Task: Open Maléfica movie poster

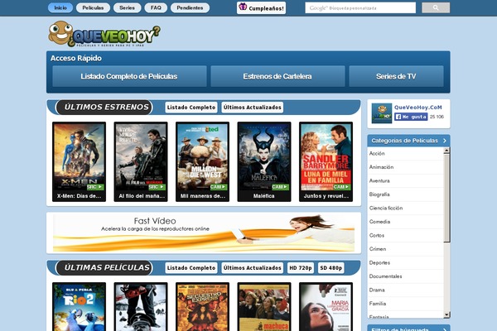Action: [x=264, y=161]
